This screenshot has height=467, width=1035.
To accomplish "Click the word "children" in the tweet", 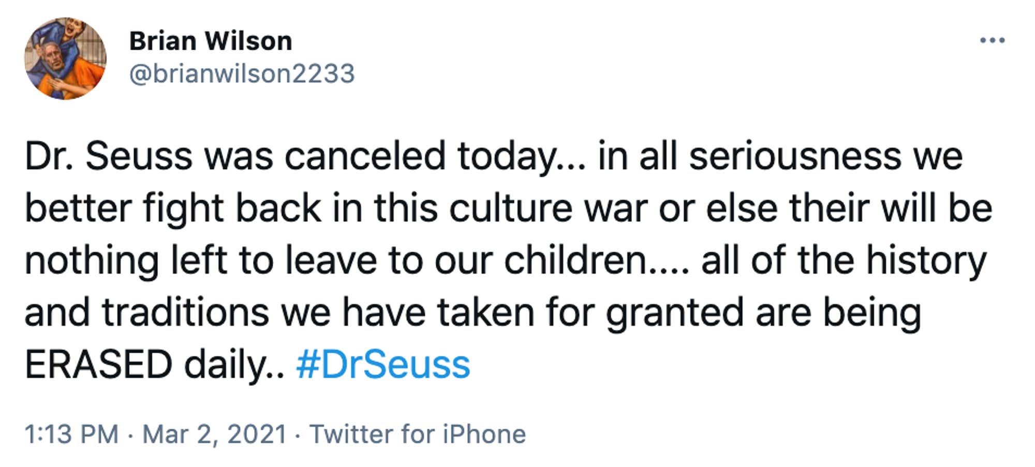I will click(x=575, y=261).
